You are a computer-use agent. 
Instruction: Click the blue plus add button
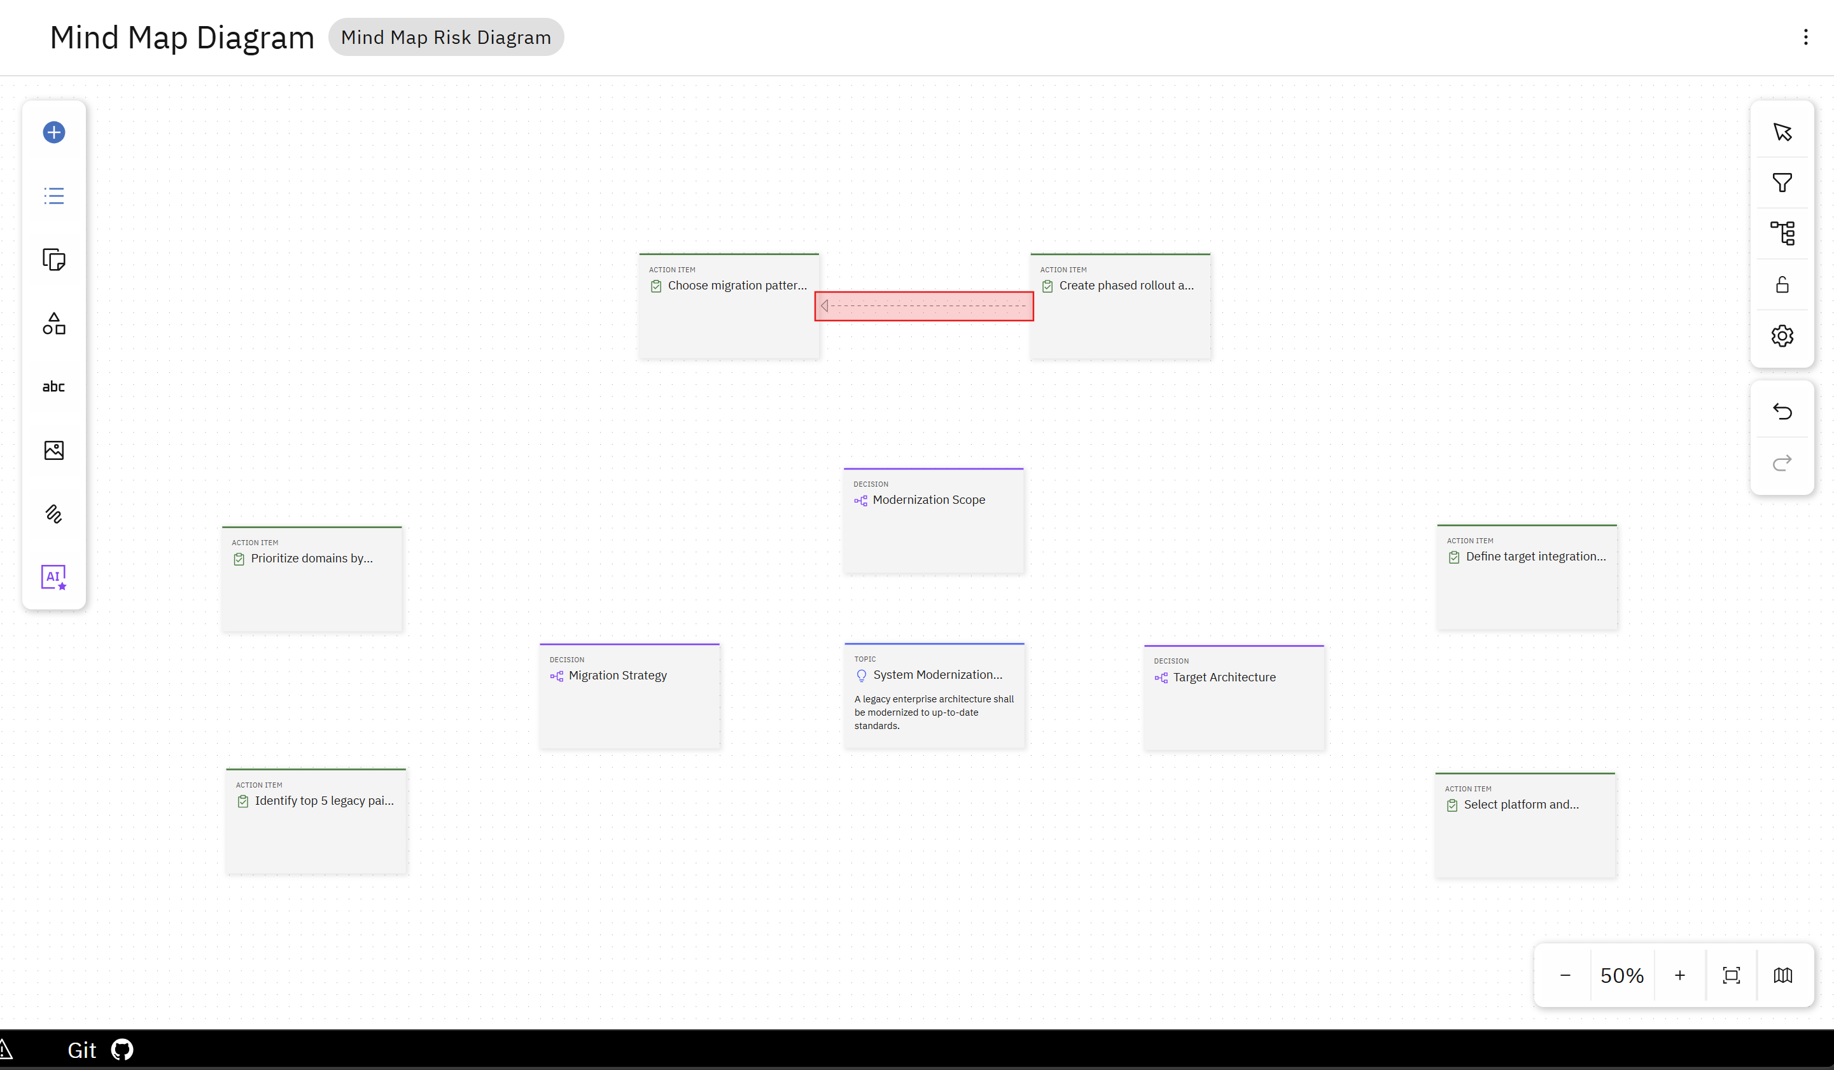(54, 132)
